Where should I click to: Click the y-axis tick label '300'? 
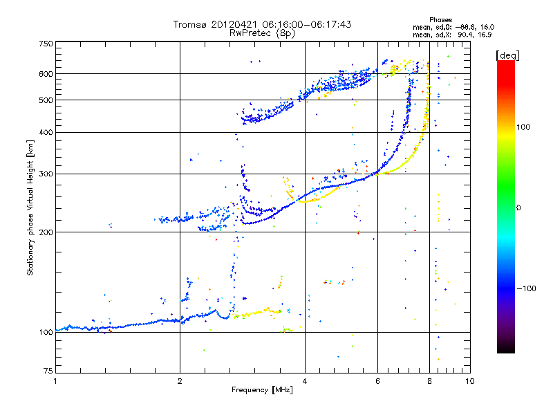click(x=46, y=174)
